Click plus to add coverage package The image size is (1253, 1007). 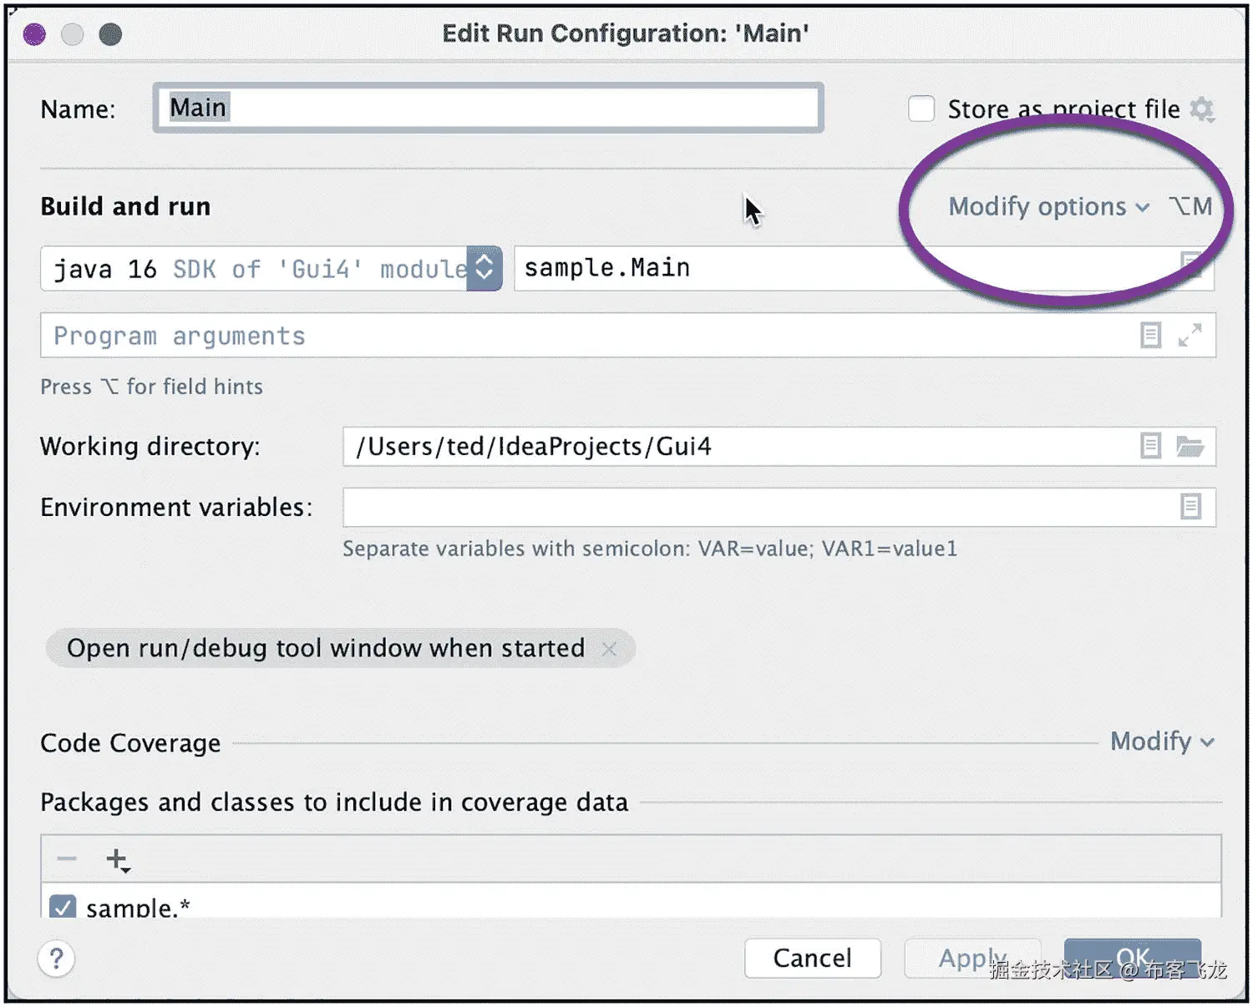click(118, 860)
